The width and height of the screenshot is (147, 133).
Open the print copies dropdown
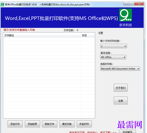click(x=114, y=46)
